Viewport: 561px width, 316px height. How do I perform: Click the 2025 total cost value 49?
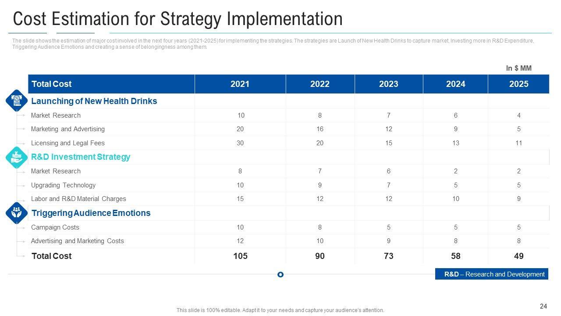518,256
